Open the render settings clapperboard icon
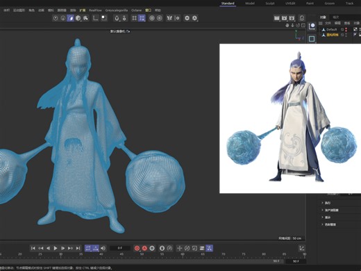 292,18
